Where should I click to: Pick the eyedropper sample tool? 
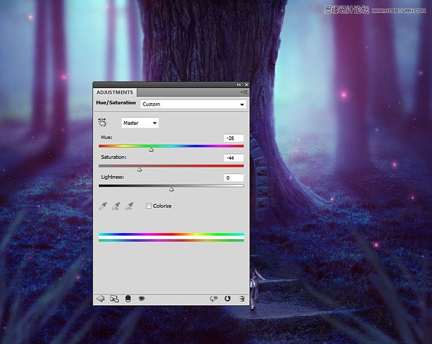click(x=103, y=206)
